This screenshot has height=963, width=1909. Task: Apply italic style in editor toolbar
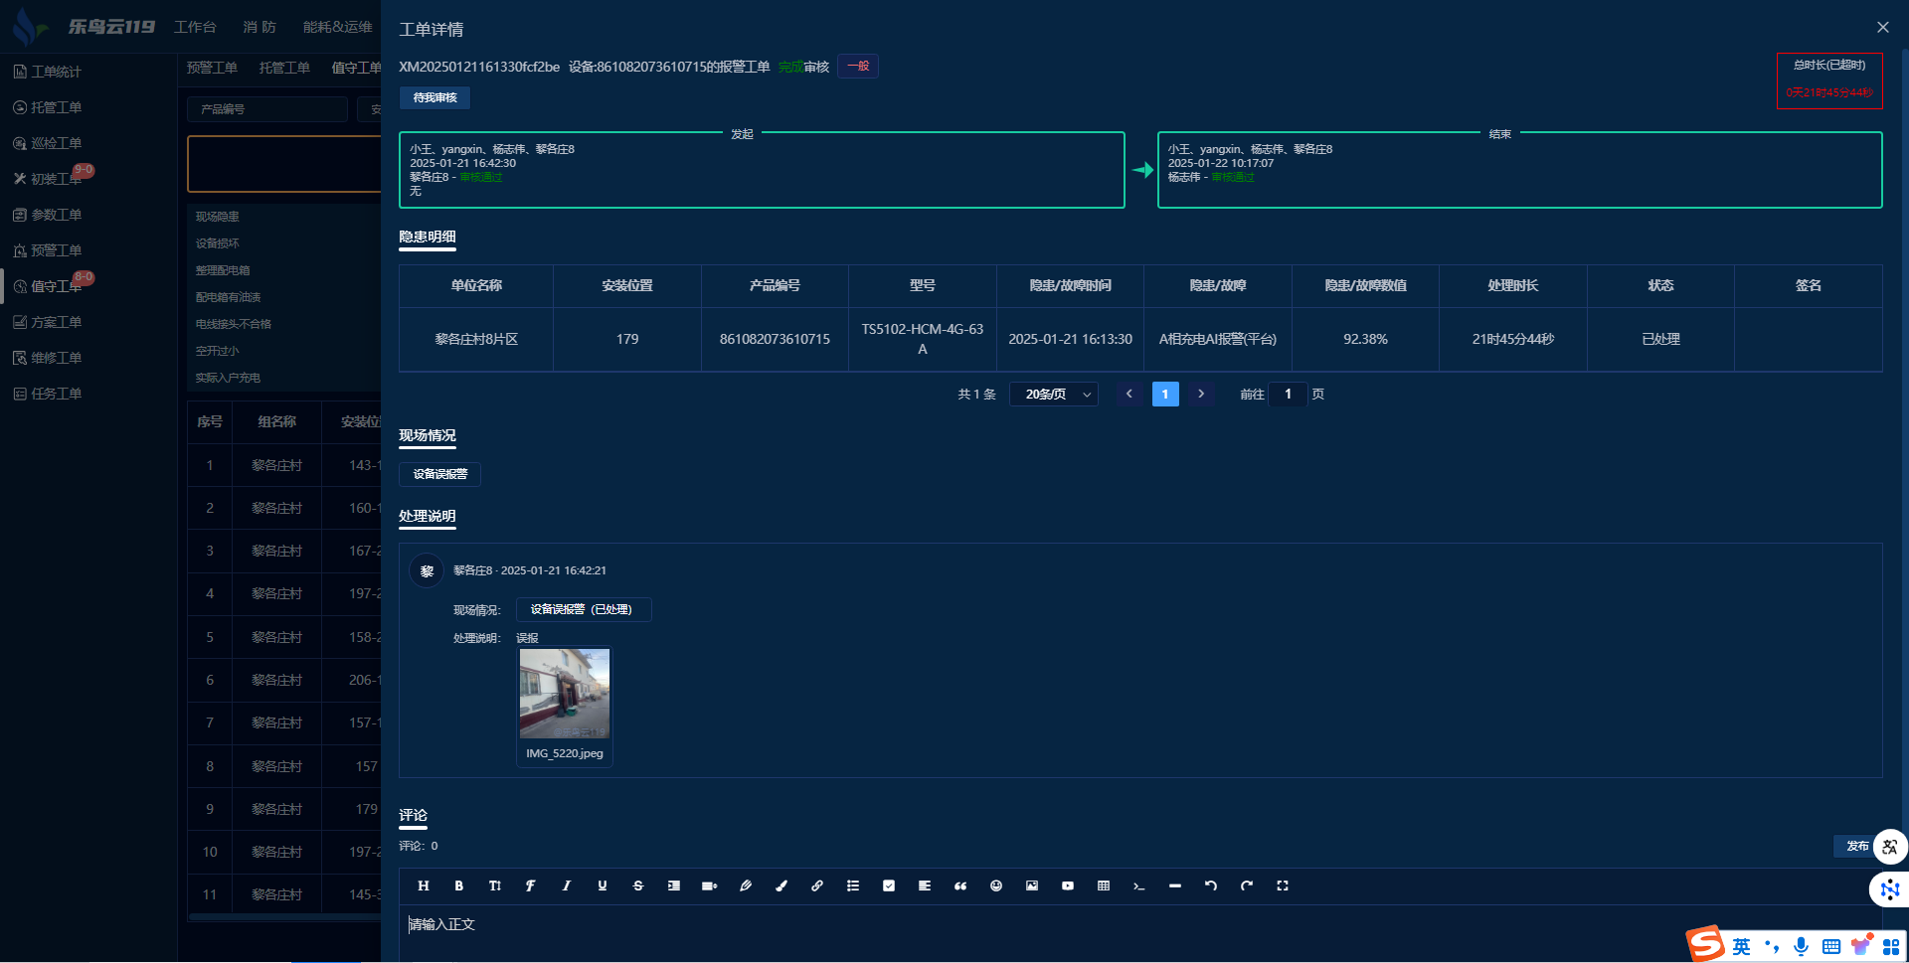click(x=566, y=885)
